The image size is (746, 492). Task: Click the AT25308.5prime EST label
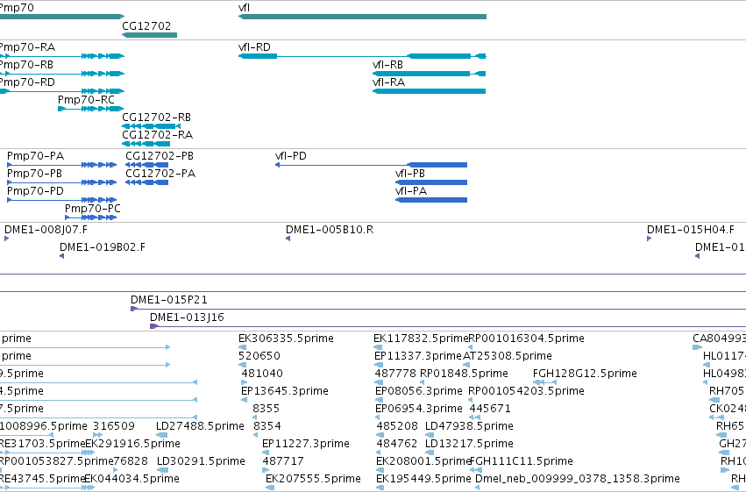(x=508, y=356)
